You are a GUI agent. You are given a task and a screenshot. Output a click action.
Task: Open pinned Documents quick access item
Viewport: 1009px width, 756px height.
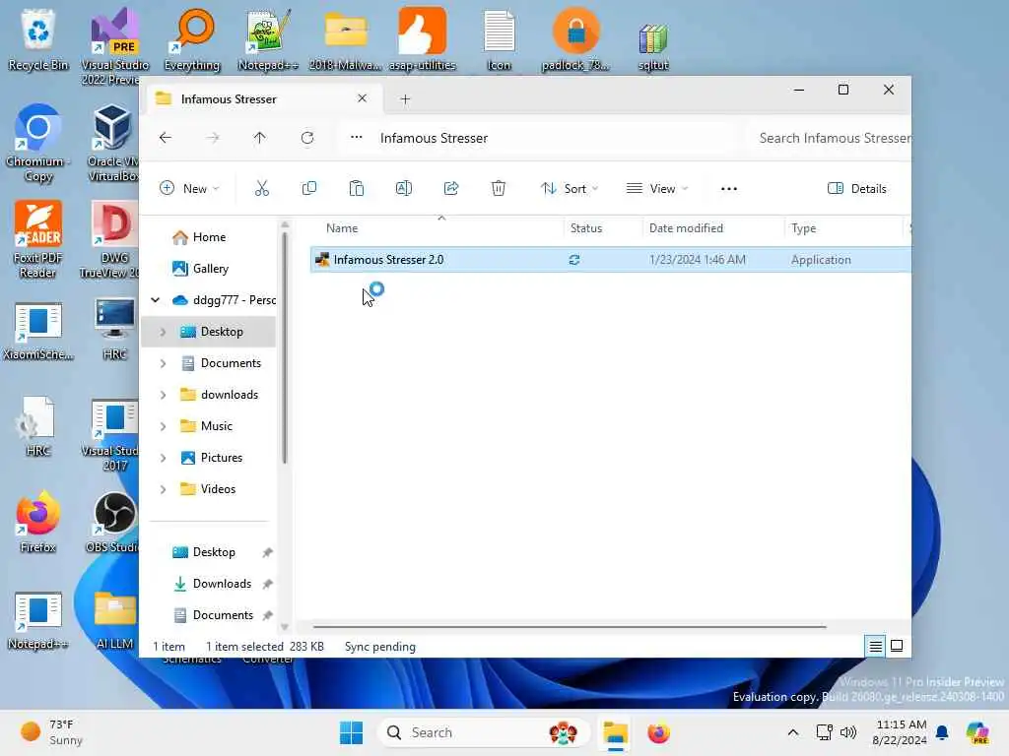point(223,615)
